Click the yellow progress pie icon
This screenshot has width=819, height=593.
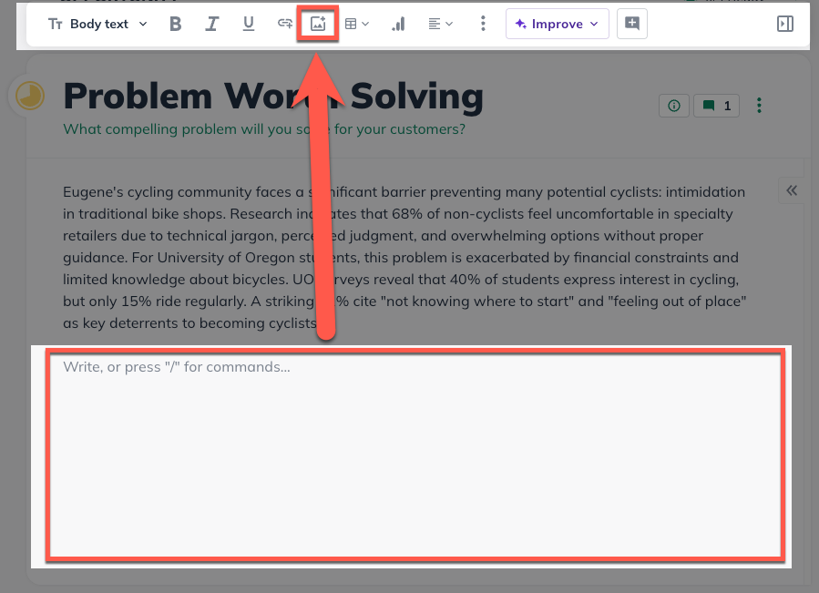30,97
